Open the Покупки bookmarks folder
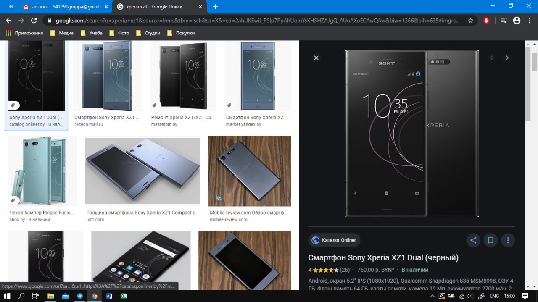 coord(181,33)
